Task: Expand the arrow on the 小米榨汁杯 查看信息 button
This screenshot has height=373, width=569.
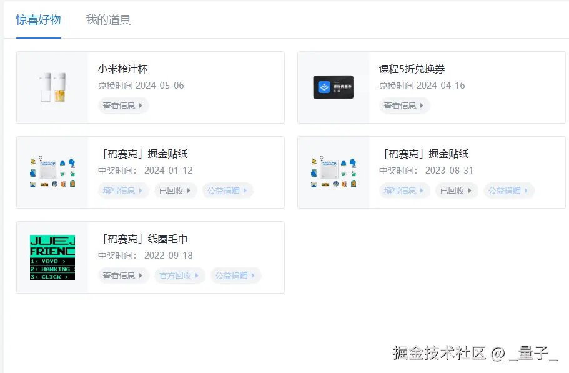Action: point(141,106)
